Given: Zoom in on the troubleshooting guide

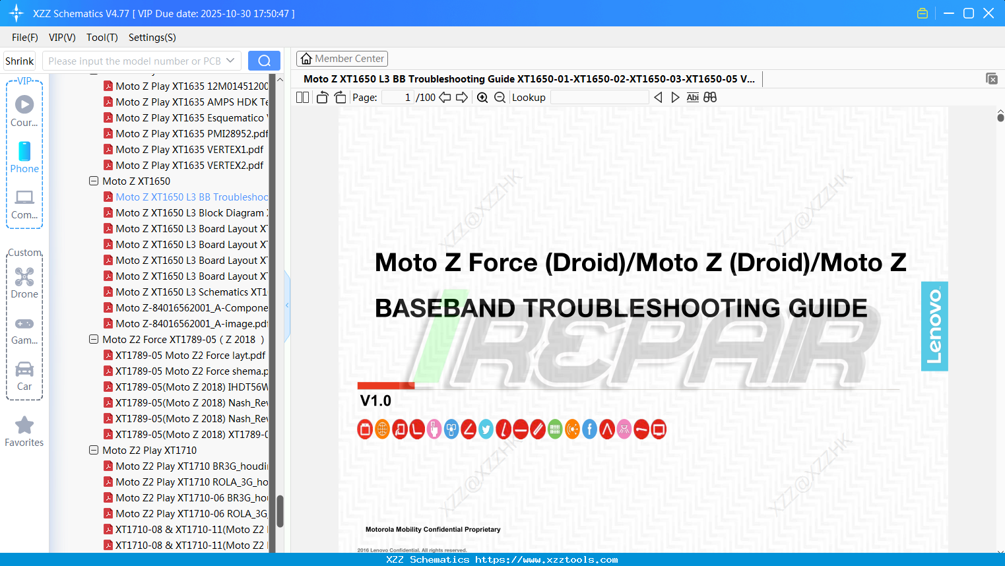Looking at the screenshot, I should pos(483,97).
